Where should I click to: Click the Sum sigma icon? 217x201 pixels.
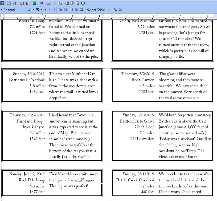point(120,10)
